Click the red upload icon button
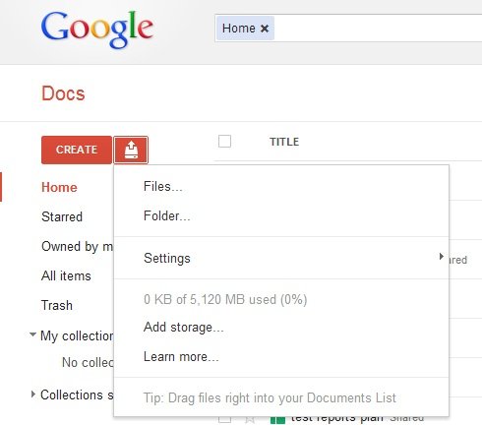This screenshot has height=425, width=482. (131, 150)
